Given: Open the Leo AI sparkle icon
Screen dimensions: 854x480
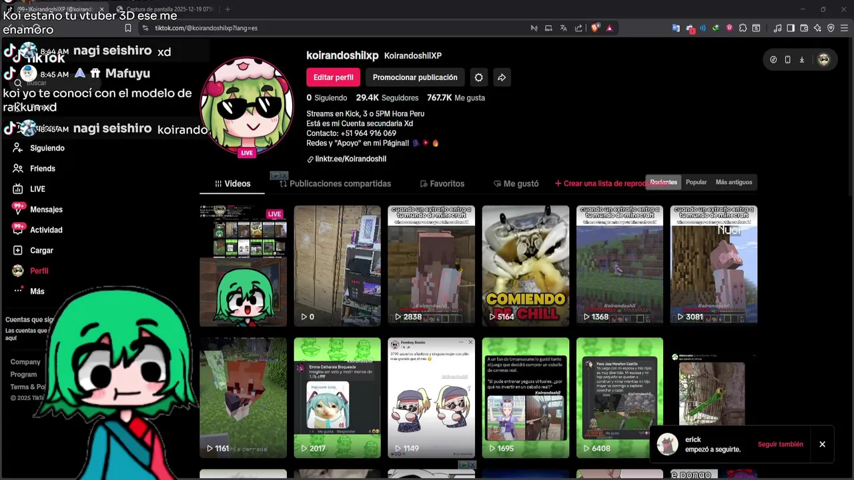Looking at the screenshot, I should (817, 28).
